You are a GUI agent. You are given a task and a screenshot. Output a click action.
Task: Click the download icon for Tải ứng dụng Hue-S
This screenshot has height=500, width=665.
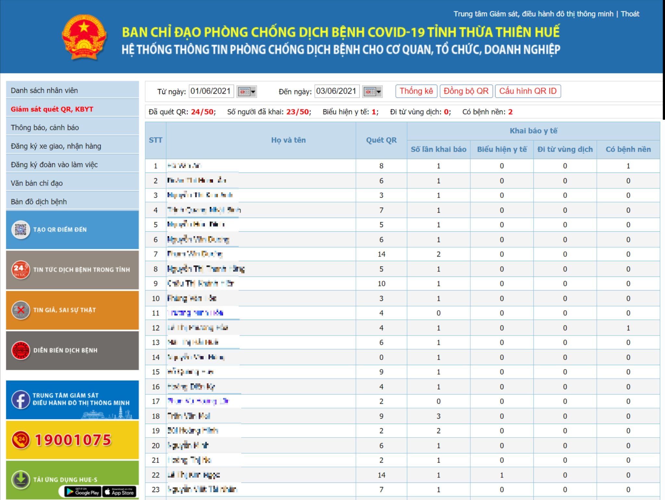coord(20,480)
